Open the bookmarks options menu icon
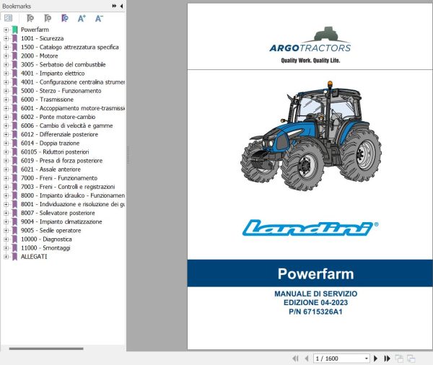The height and width of the screenshot is (365, 433). [x=8, y=18]
